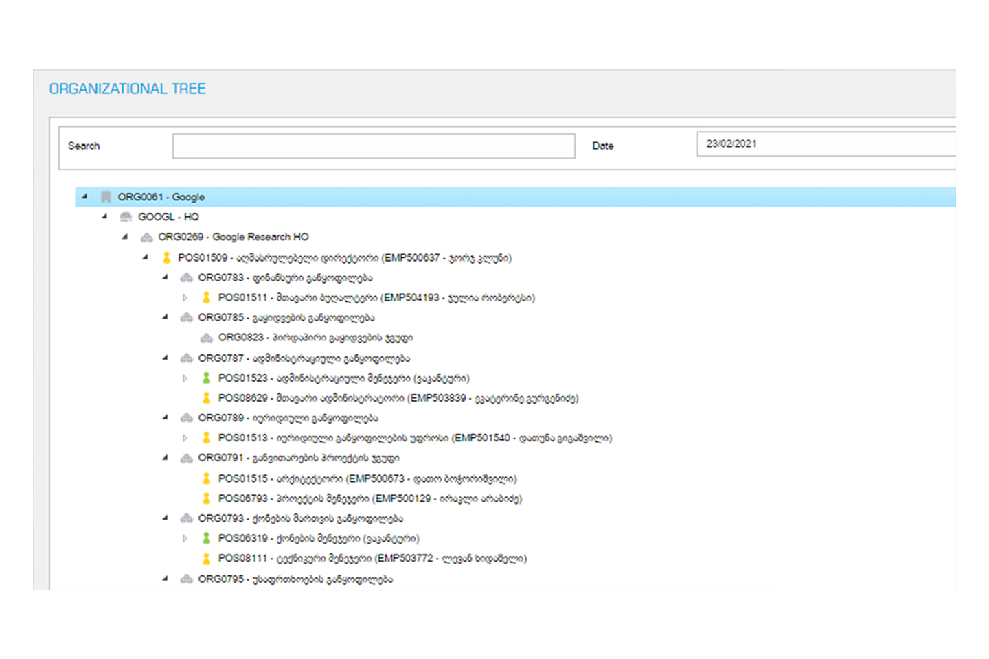
Task: Click the yellow person icon beside POS06793
Action: [x=206, y=498]
